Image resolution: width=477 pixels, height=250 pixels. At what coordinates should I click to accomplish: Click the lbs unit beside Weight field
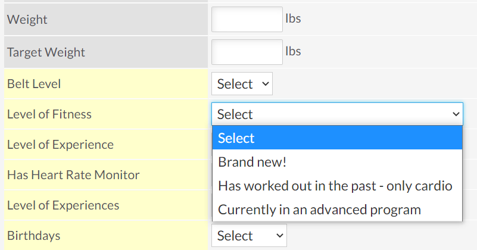click(293, 18)
